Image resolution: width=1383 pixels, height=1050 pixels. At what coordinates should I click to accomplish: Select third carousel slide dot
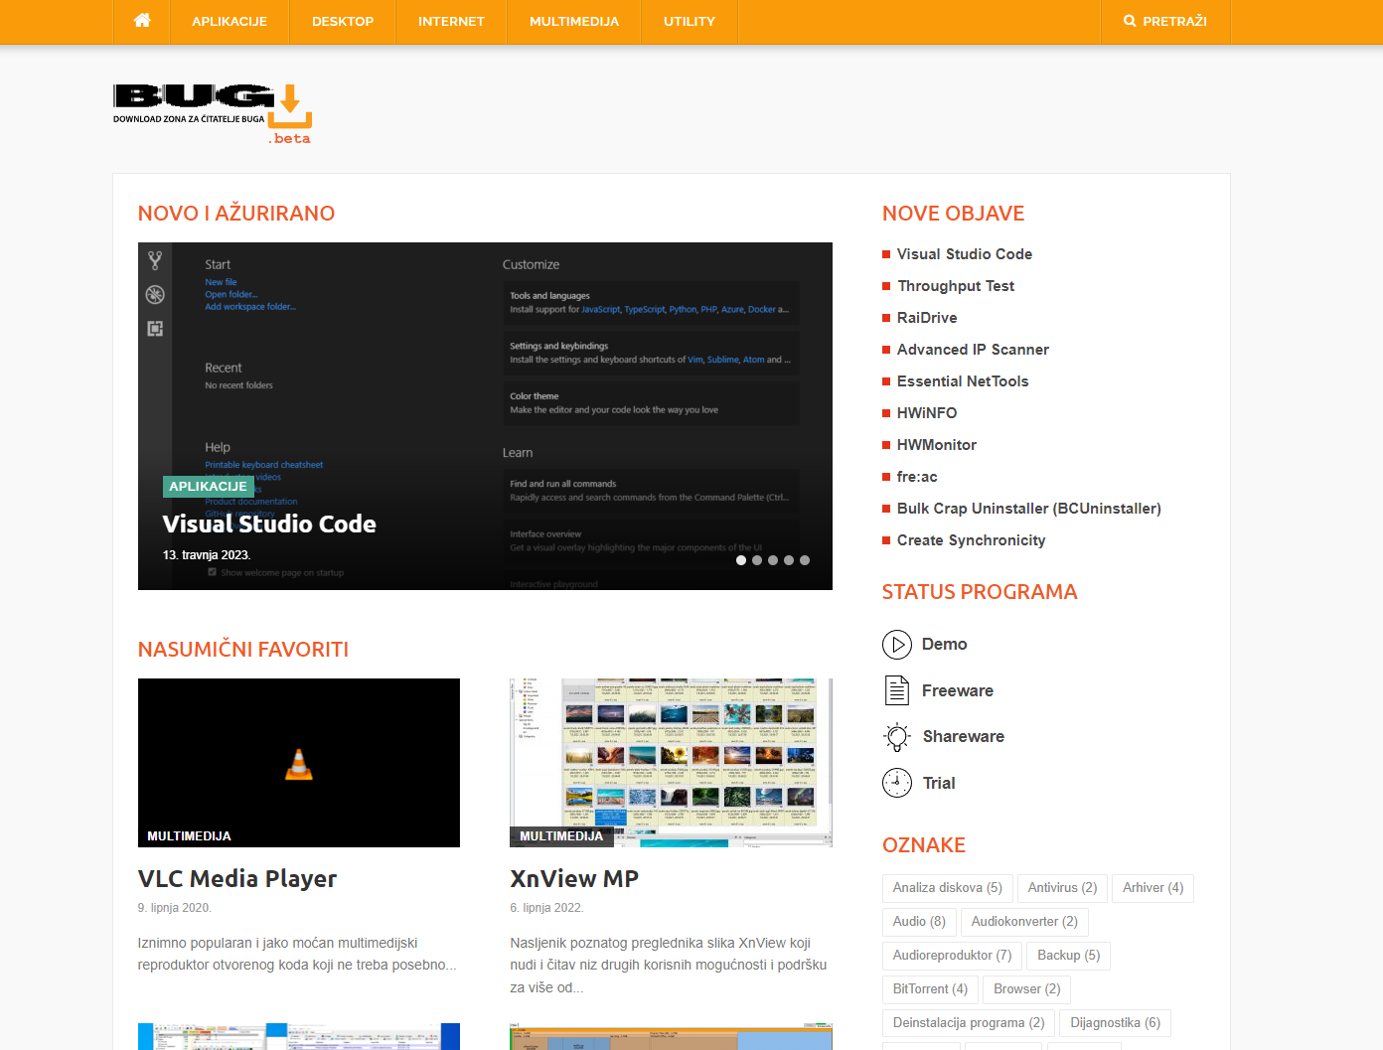click(x=773, y=560)
